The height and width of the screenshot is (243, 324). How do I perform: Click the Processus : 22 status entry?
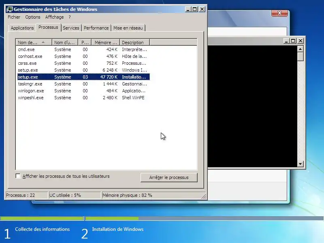26,195
